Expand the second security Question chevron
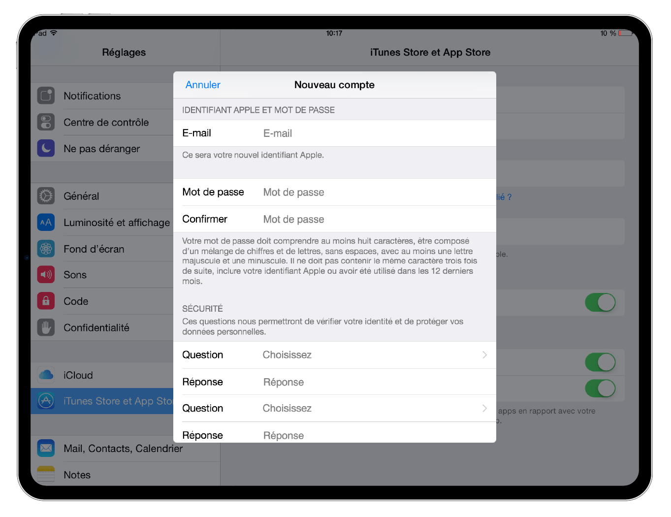 [484, 408]
